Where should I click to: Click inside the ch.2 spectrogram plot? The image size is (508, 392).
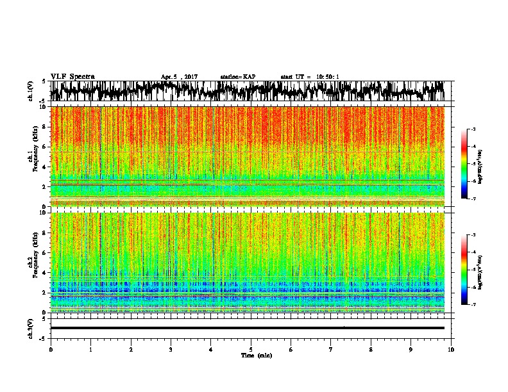pyautogui.click(x=247, y=263)
